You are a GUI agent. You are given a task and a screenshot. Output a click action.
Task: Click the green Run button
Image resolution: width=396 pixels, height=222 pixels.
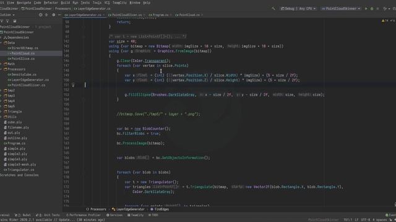click(x=366, y=9)
